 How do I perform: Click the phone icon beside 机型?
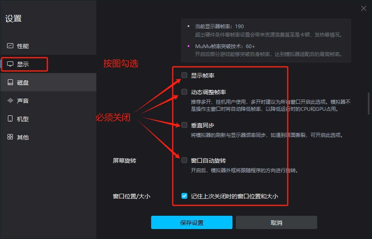(10, 119)
